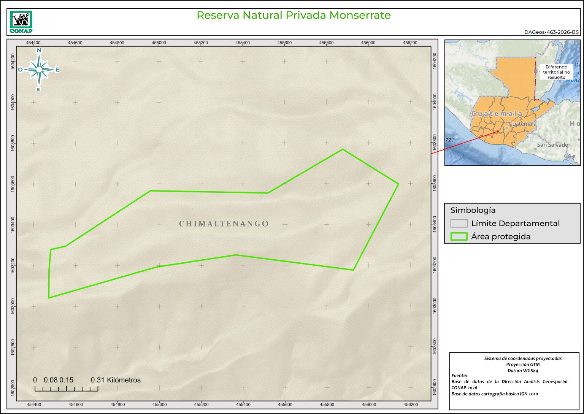Viewport: 584px width, 414px height.
Task: Select the E letter on the compass rose
Action: coord(57,70)
